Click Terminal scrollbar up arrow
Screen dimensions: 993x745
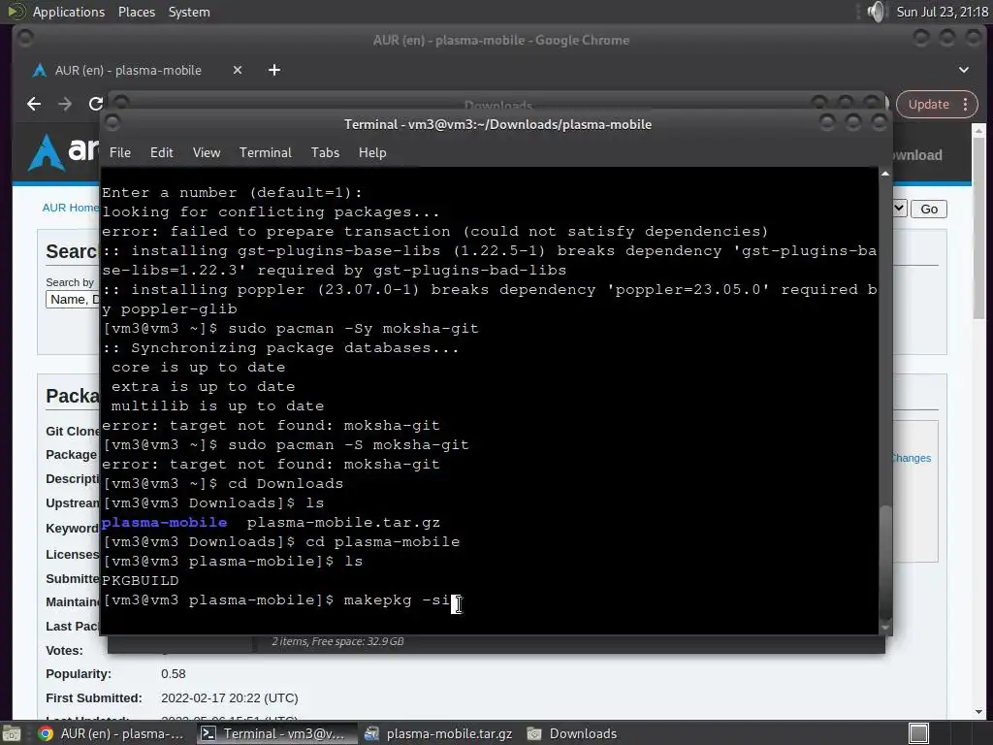pyautogui.click(x=885, y=174)
